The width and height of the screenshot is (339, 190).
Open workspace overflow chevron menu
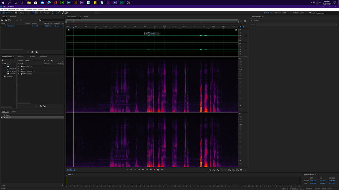(310, 13)
